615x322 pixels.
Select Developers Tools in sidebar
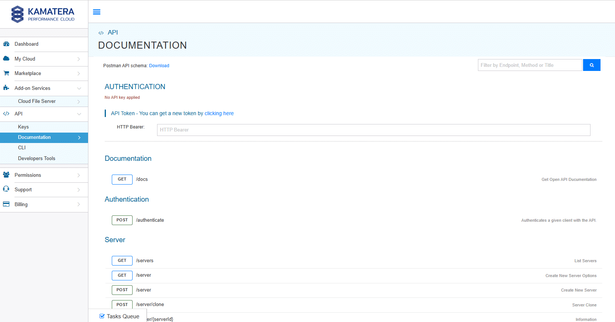click(36, 159)
